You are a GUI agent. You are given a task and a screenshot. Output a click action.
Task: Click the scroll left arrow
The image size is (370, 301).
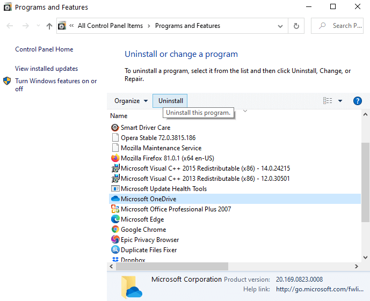pyautogui.click(x=111, y=266)
